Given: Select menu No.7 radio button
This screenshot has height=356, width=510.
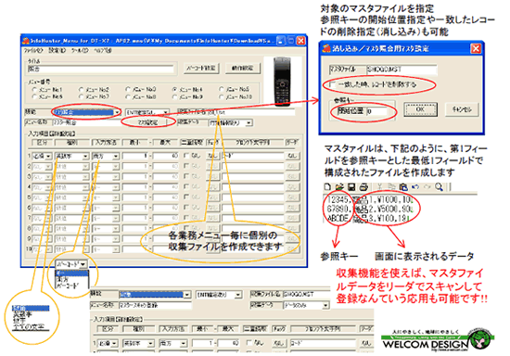Looking at the screenshot, I should tap(82, 96).
